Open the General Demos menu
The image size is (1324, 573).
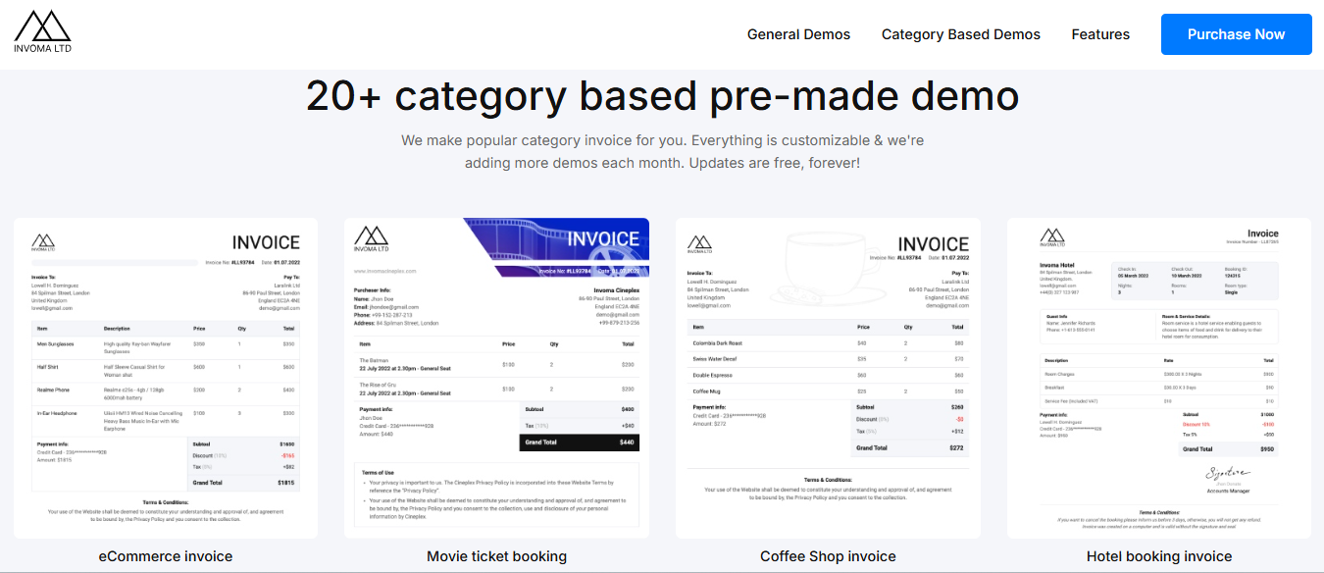pyautogui.click(x=798, y=33)
